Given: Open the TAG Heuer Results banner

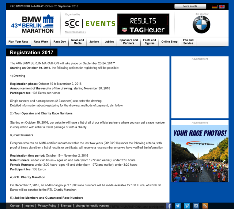Looking at the screenshot, I should [143, 24].
